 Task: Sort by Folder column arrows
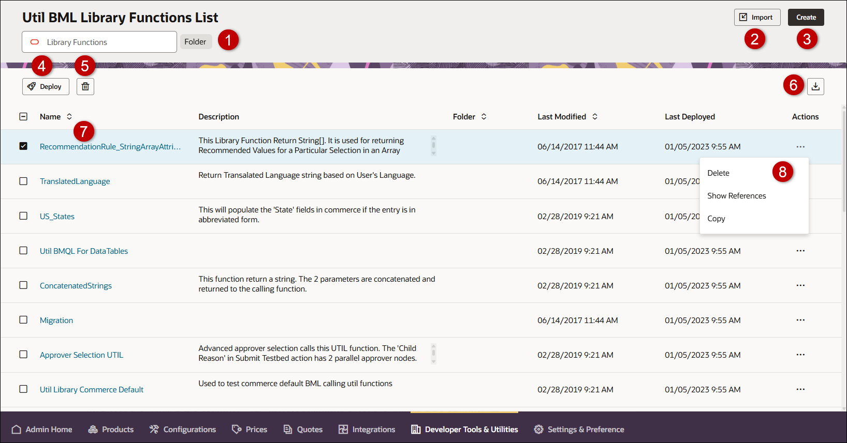pos(484,117)
